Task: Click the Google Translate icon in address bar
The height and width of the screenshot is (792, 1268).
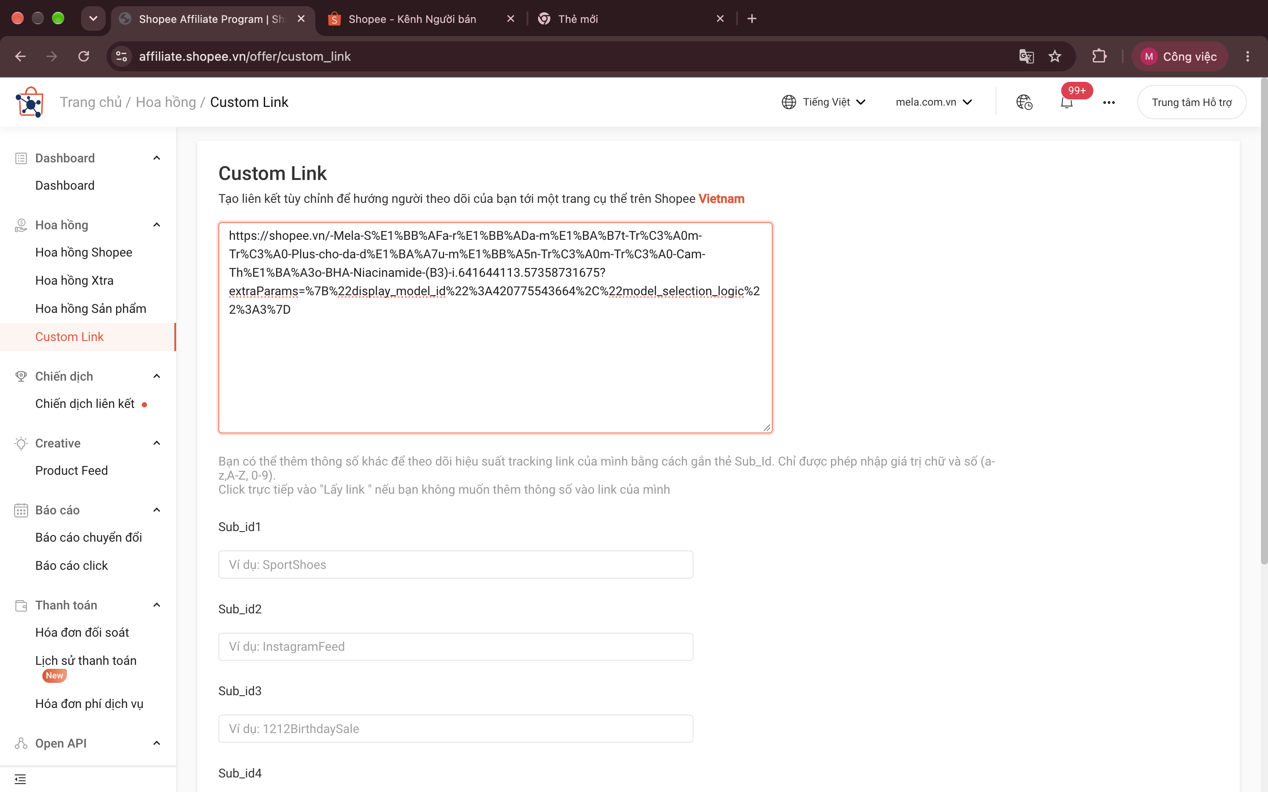Action: (1026, 57)
